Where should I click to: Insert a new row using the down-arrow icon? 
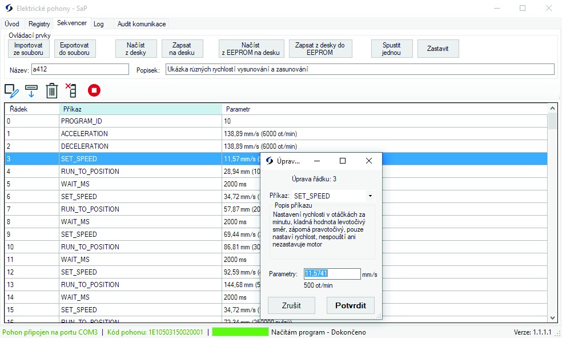coord(32,90)
